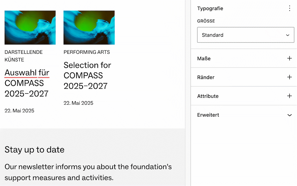Expand the Attribute panel label
The height and width of the screenshot is (186, 297).
208,96
